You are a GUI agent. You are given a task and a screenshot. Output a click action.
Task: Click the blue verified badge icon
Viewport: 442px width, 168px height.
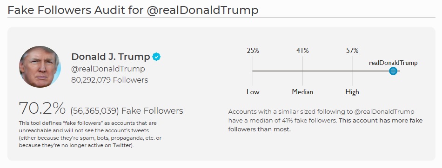click(156, 57)
